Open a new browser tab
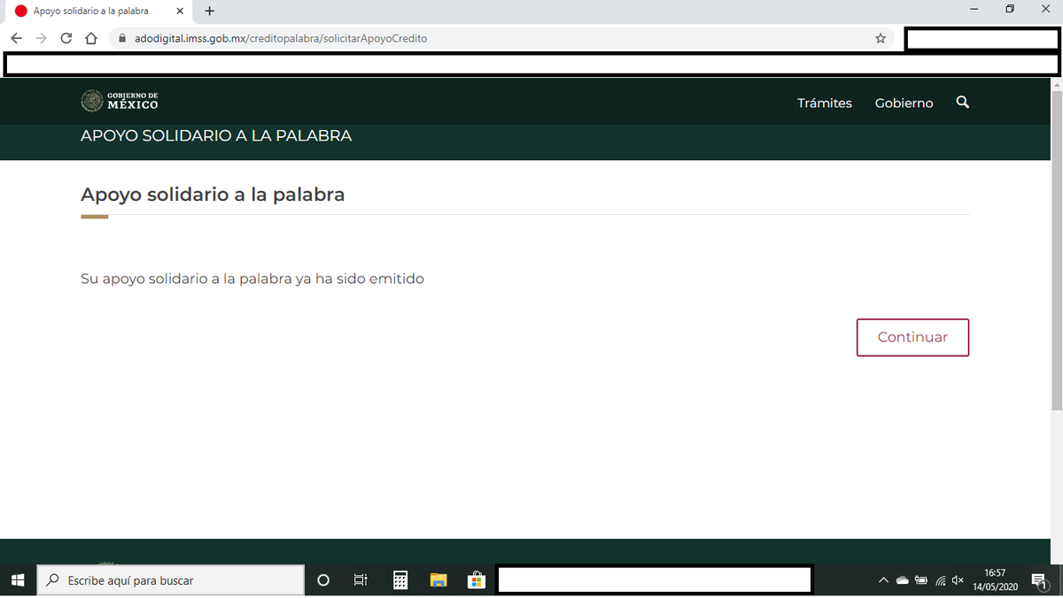This screenshot has height=598, width=1063. pyautogui.click(x=210, y=11)
